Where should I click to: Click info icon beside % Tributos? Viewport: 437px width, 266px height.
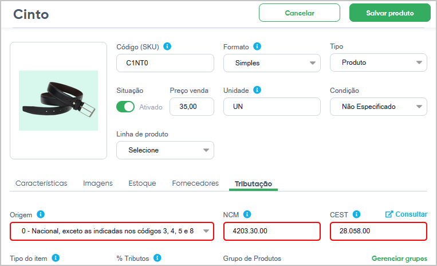[158, 258]
